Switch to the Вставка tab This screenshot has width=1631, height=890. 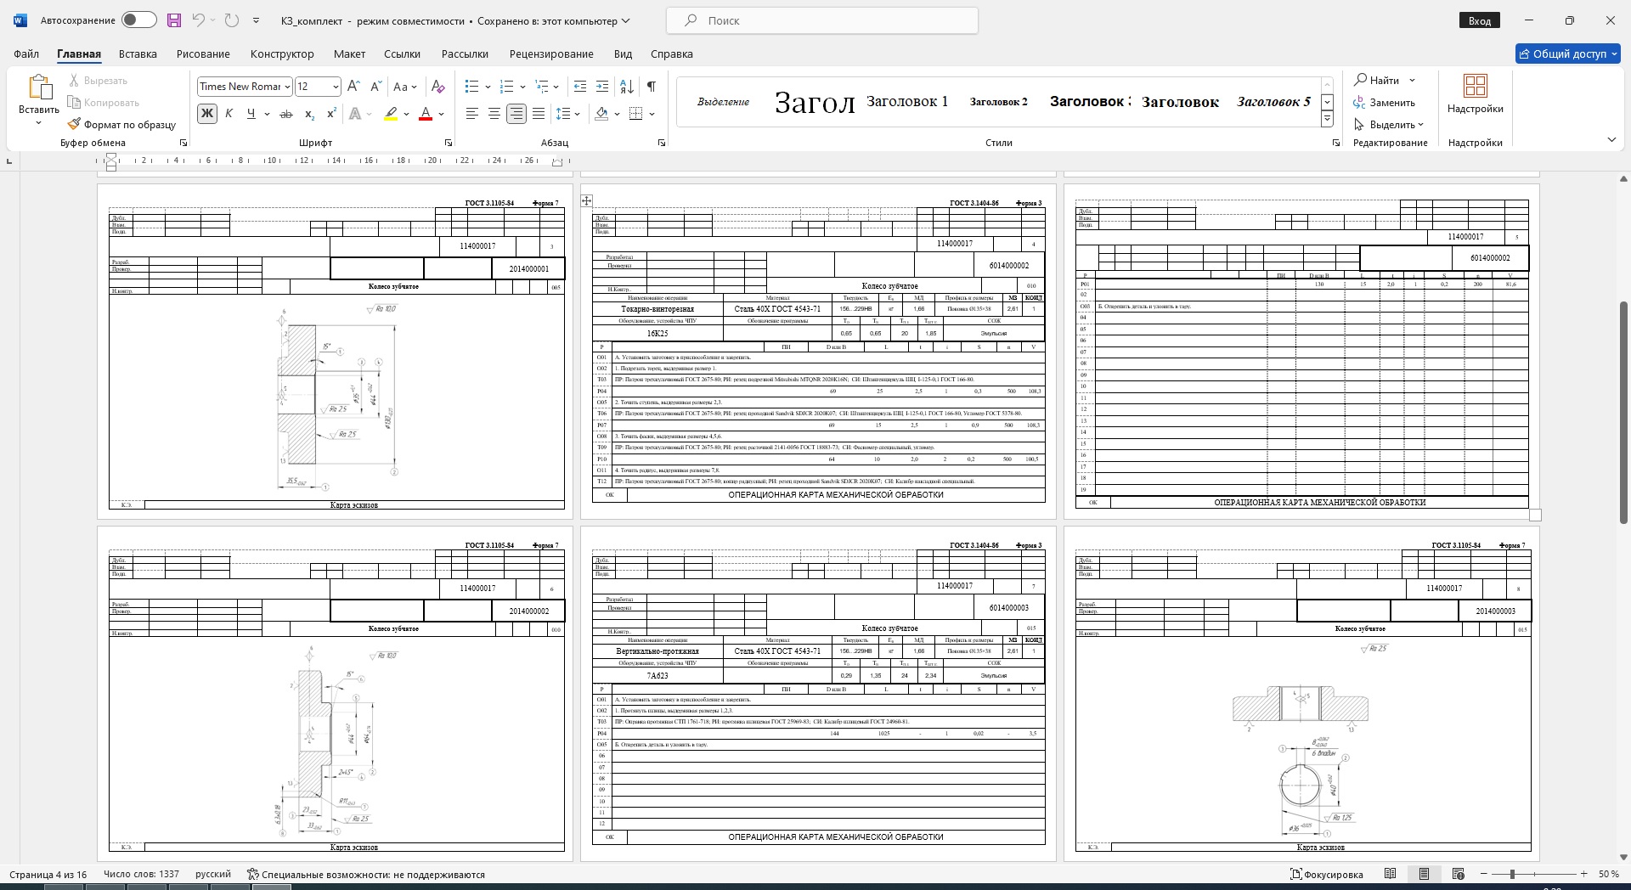pyautogui.click(x=138, y=54)
